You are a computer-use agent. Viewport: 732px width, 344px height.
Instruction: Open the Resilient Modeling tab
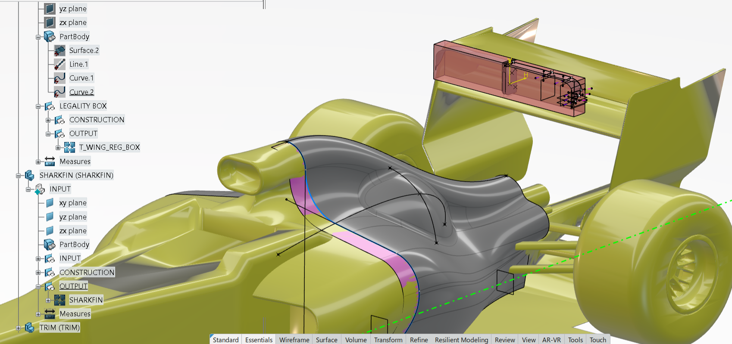[462, 340]
